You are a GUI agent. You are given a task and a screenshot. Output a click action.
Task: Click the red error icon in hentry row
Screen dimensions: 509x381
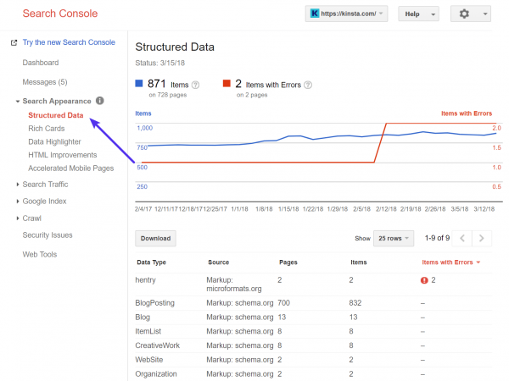coord(424,279)
